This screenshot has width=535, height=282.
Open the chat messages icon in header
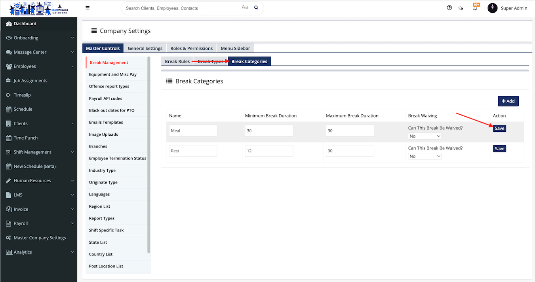(x=461, y=8)
